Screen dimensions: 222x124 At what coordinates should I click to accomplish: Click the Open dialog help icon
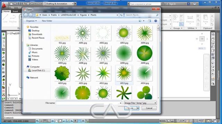click(x=156, y=21)
